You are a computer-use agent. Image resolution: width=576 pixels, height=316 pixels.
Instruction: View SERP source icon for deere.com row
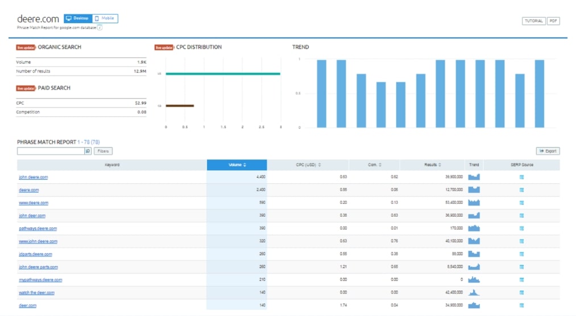point(521,190)
